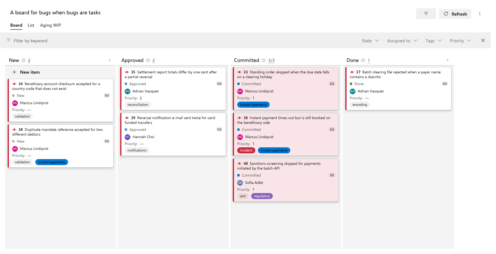Click Hannah Choi's avatar on item 39
This screenshot has width=496, height=254.
pyautogui.click(x=127, y=137)
